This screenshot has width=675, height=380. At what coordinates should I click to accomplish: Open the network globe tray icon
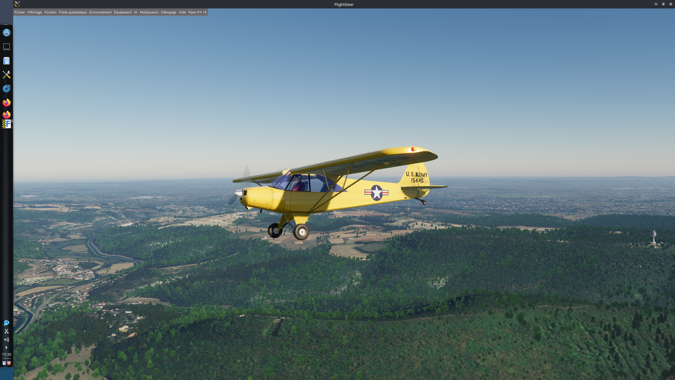pyautogui.click(x=6, y=323)
